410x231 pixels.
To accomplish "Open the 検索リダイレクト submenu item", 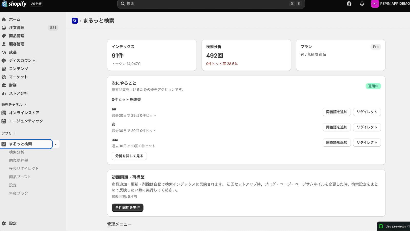I will coord(24,169).
